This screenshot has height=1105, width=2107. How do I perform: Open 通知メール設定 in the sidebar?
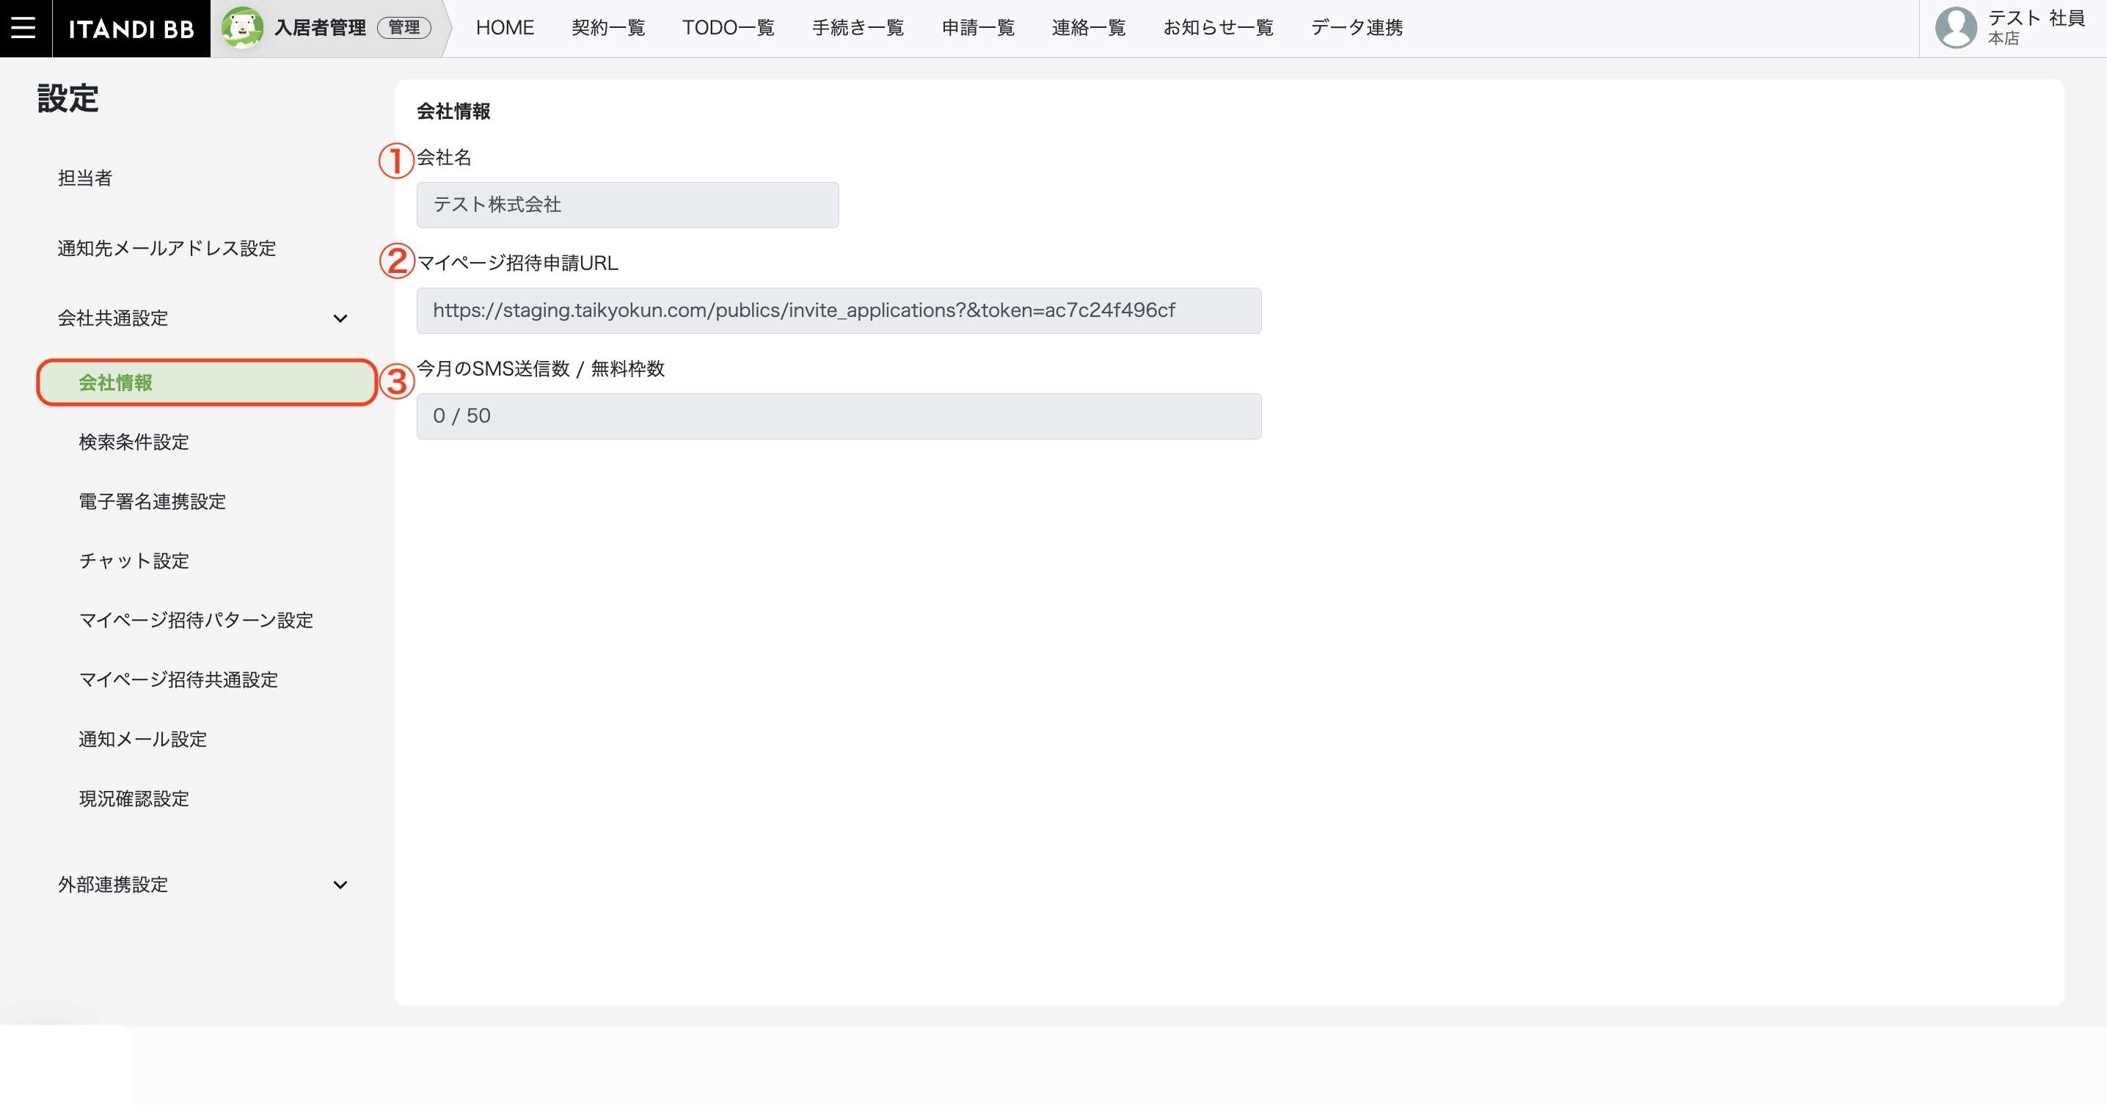tap(143, 740)
